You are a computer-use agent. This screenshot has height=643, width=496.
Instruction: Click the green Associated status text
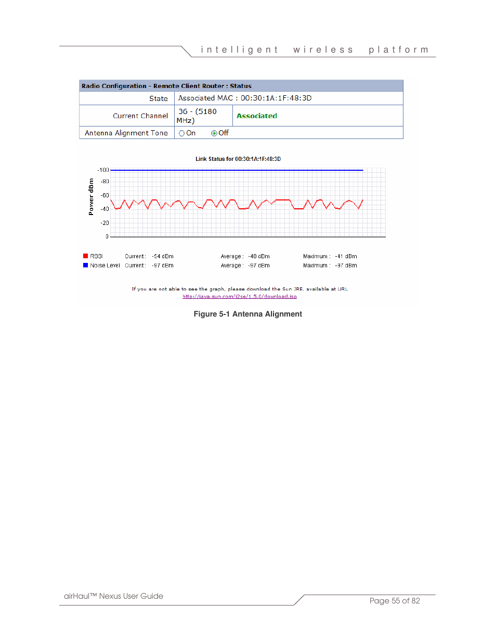pyautogui.click(x=257, y=116)
